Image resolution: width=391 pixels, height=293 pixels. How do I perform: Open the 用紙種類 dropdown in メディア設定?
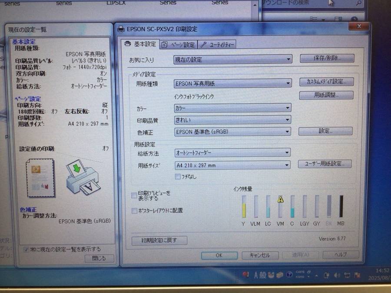[x=233, y=83]
